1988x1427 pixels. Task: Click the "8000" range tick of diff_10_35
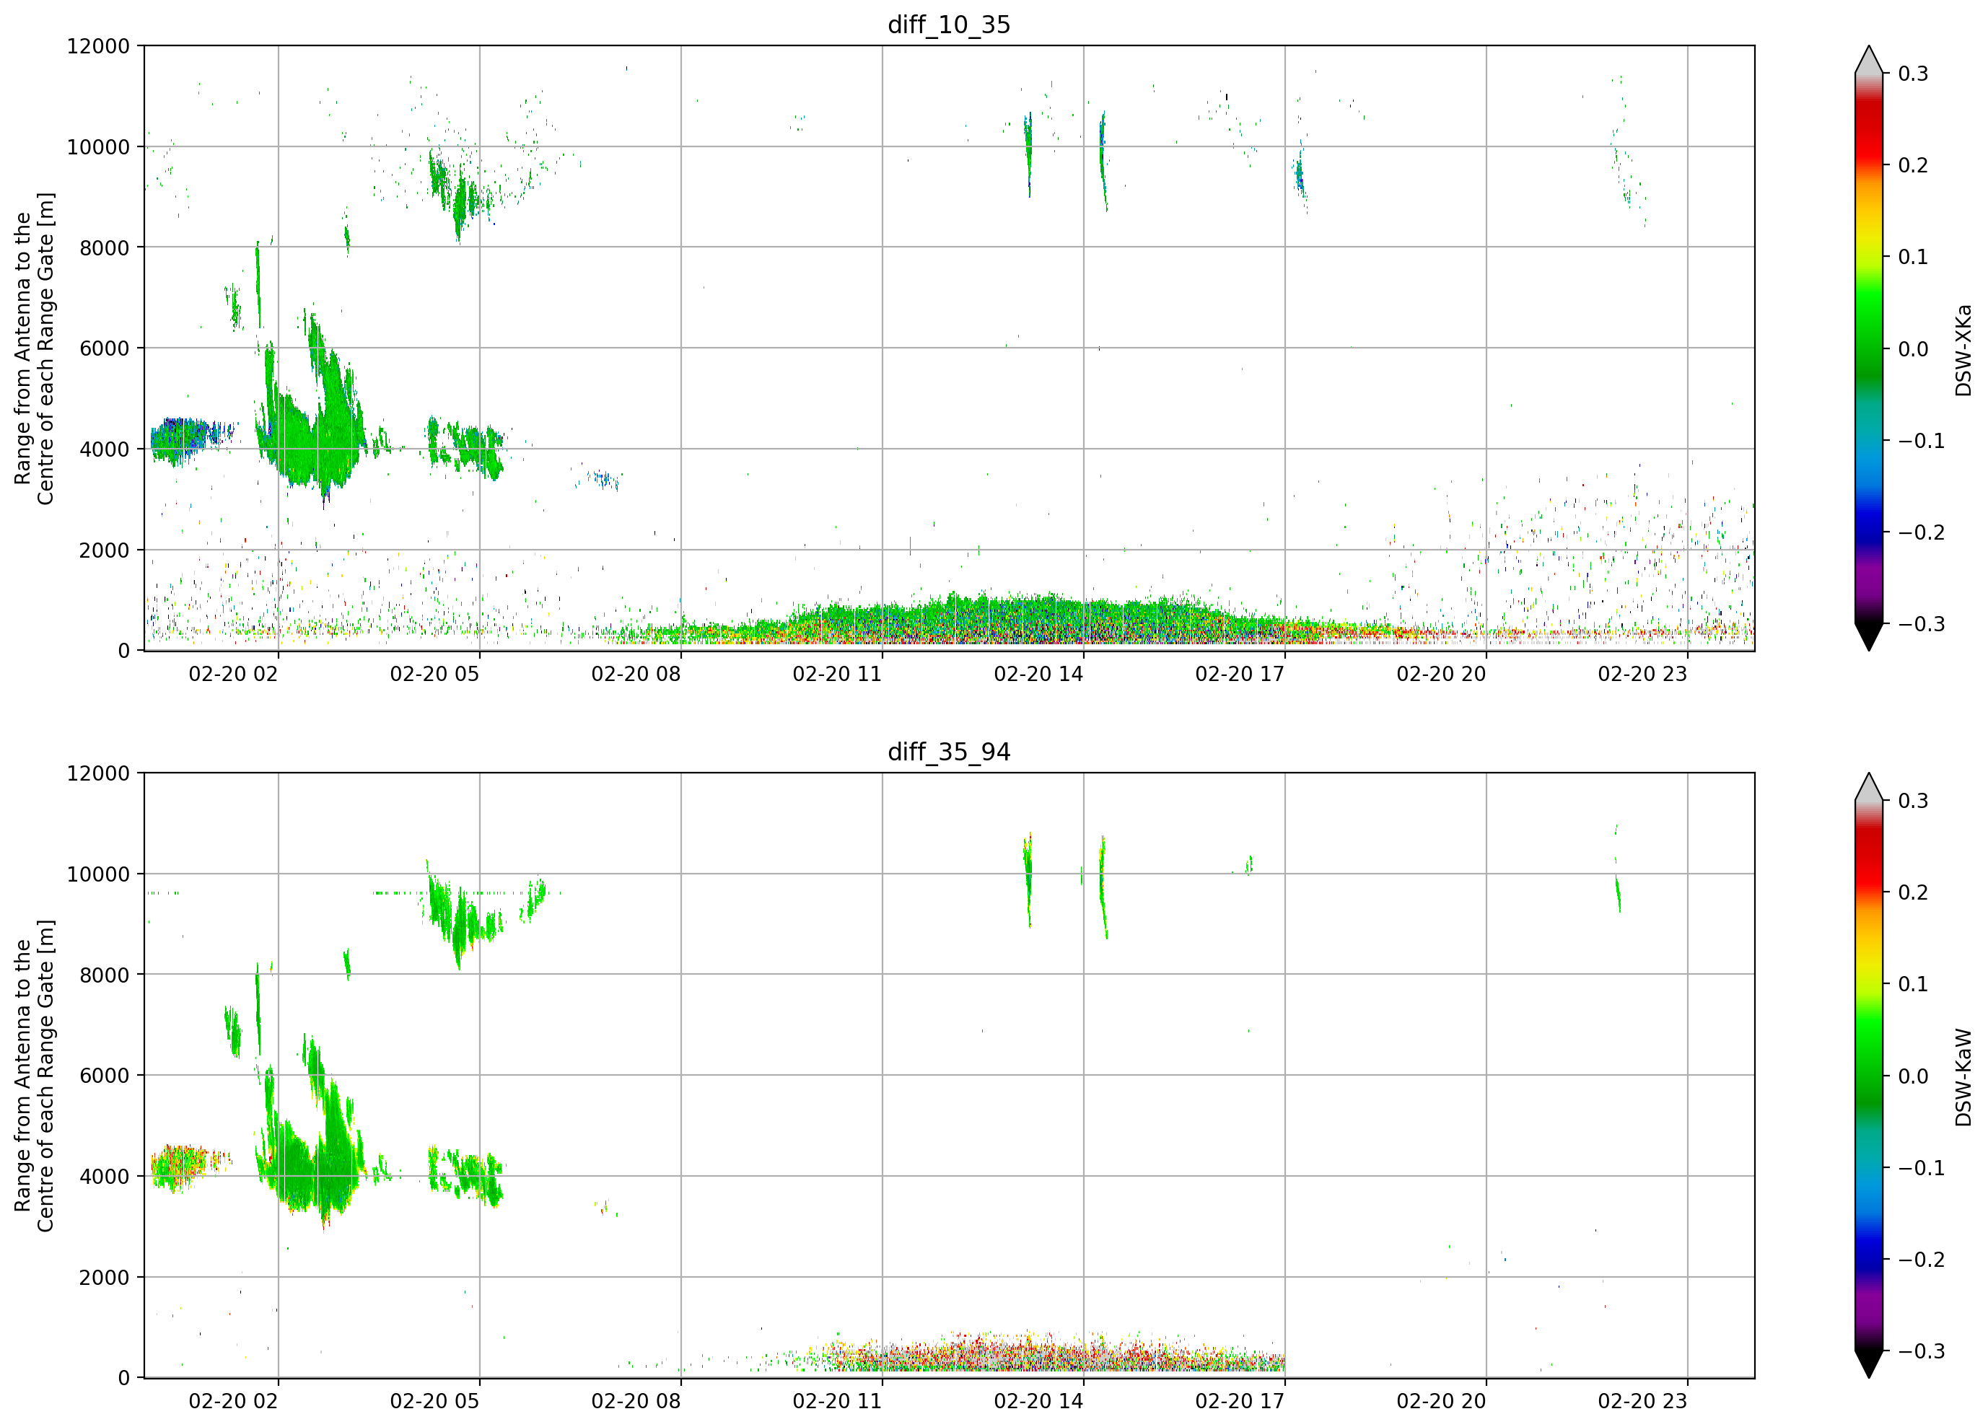coord(105,248)
